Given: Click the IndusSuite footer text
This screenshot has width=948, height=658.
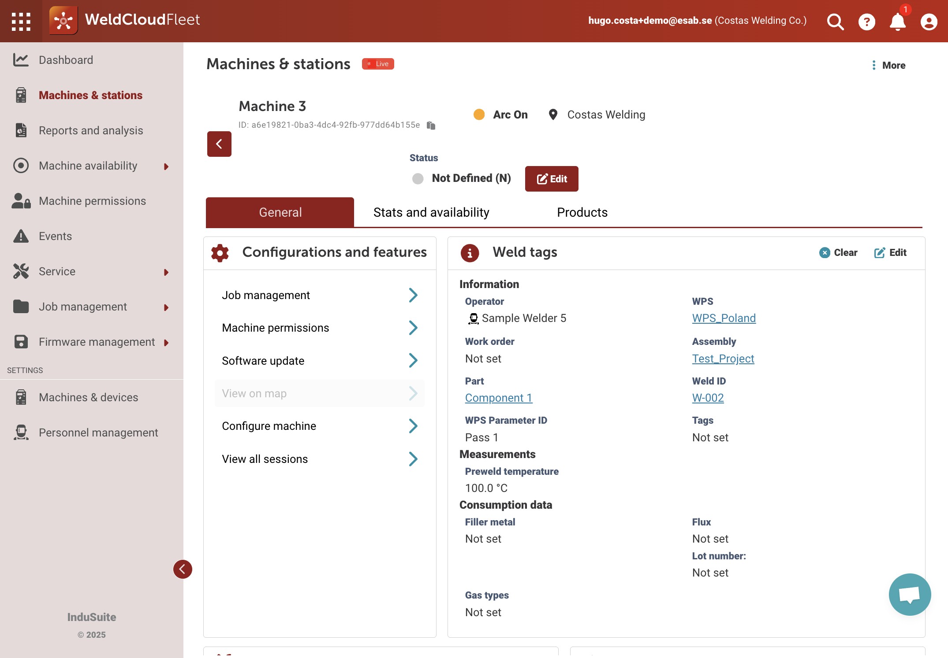Looking at the screenshot, I should pos(92,617).
